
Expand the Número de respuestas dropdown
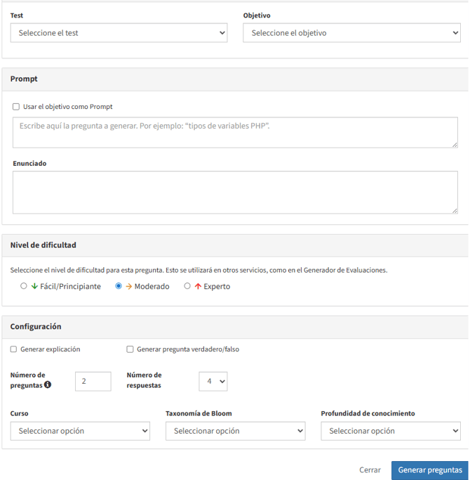point(213,381)
